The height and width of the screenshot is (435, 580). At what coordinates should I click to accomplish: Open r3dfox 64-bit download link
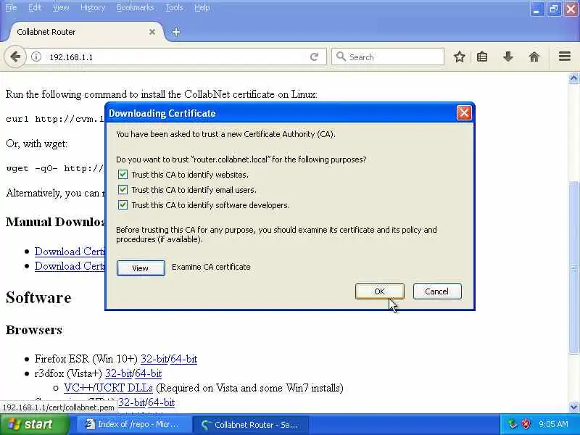149,373
